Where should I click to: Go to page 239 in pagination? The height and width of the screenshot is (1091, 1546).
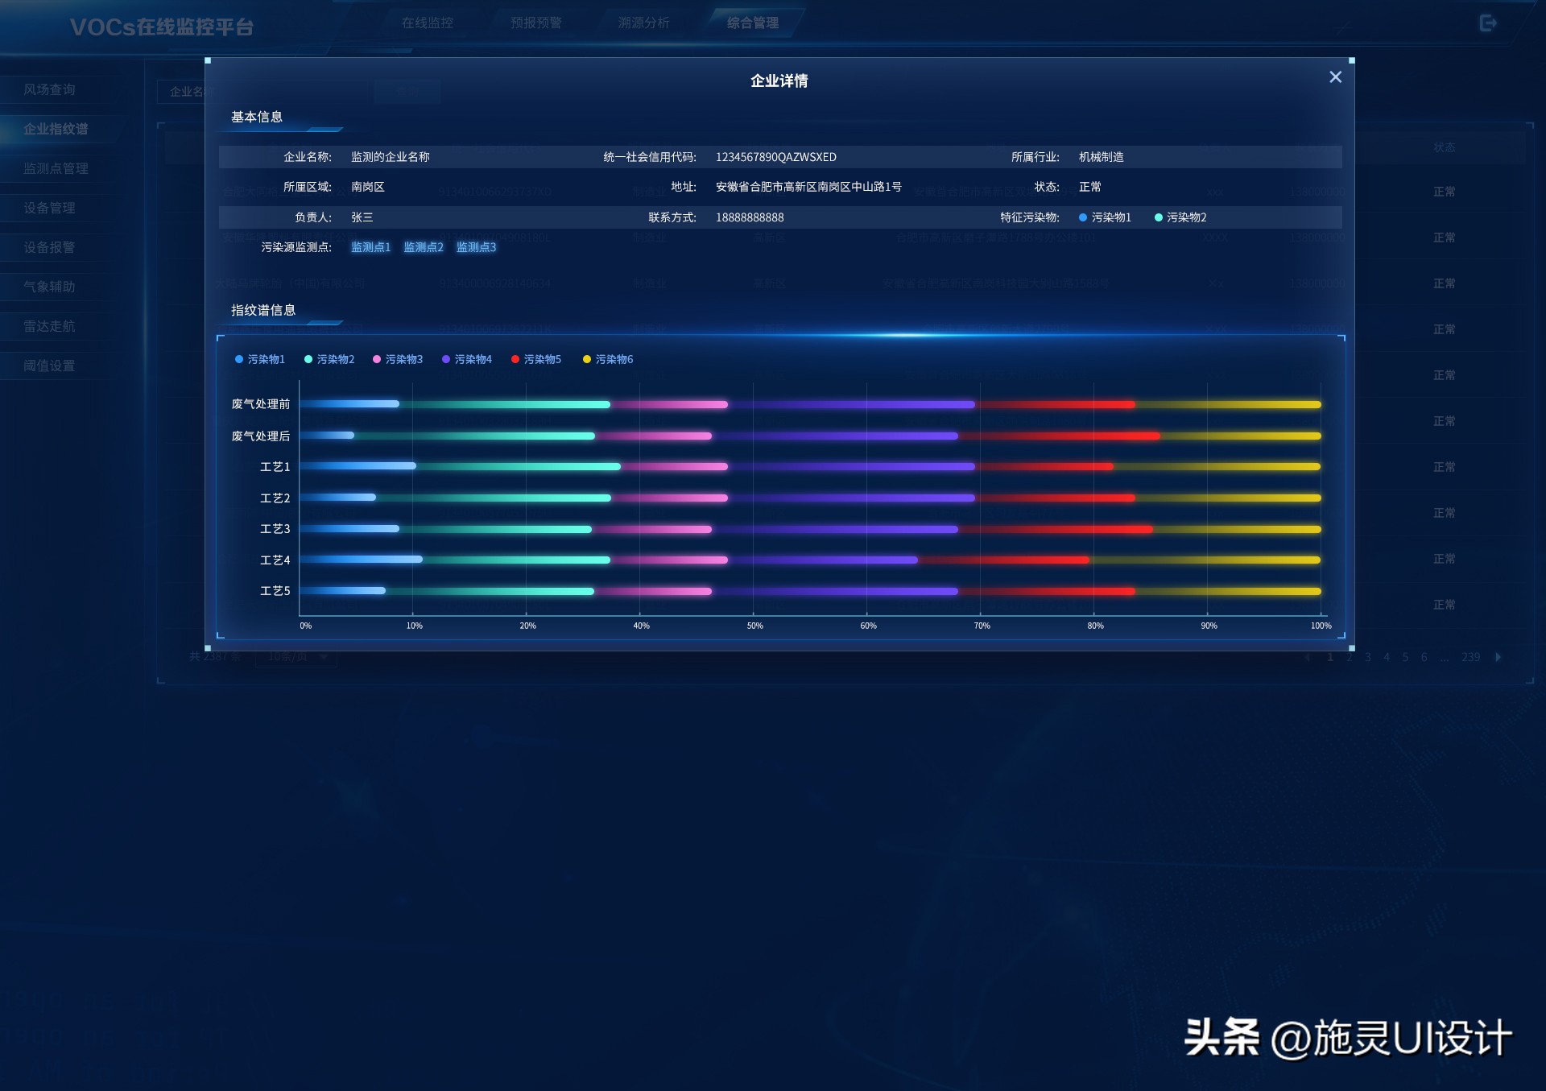pyautogui.click(x=1471, y=657)
